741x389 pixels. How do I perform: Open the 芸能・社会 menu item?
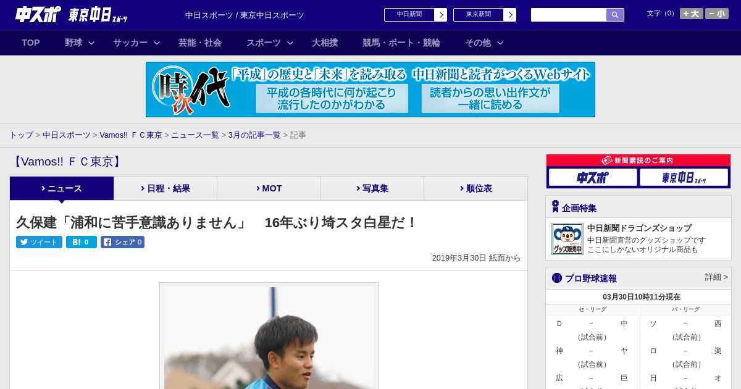click(200, 43)
